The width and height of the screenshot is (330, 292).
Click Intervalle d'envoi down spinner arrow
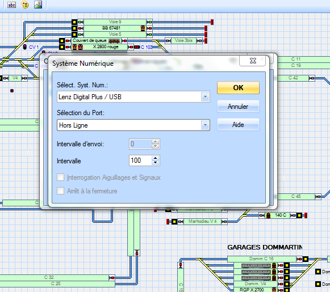coord(155,146)
